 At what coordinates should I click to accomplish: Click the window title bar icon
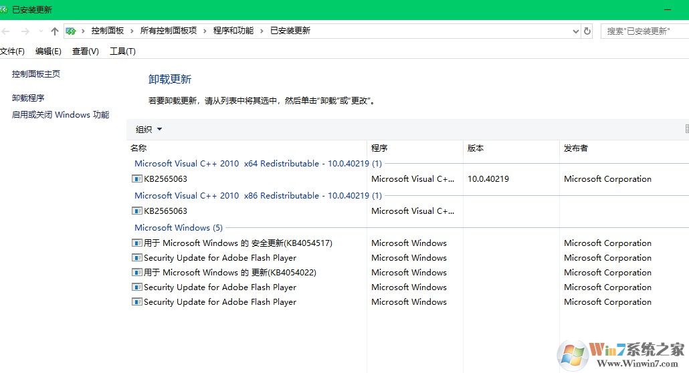(3, 9)
